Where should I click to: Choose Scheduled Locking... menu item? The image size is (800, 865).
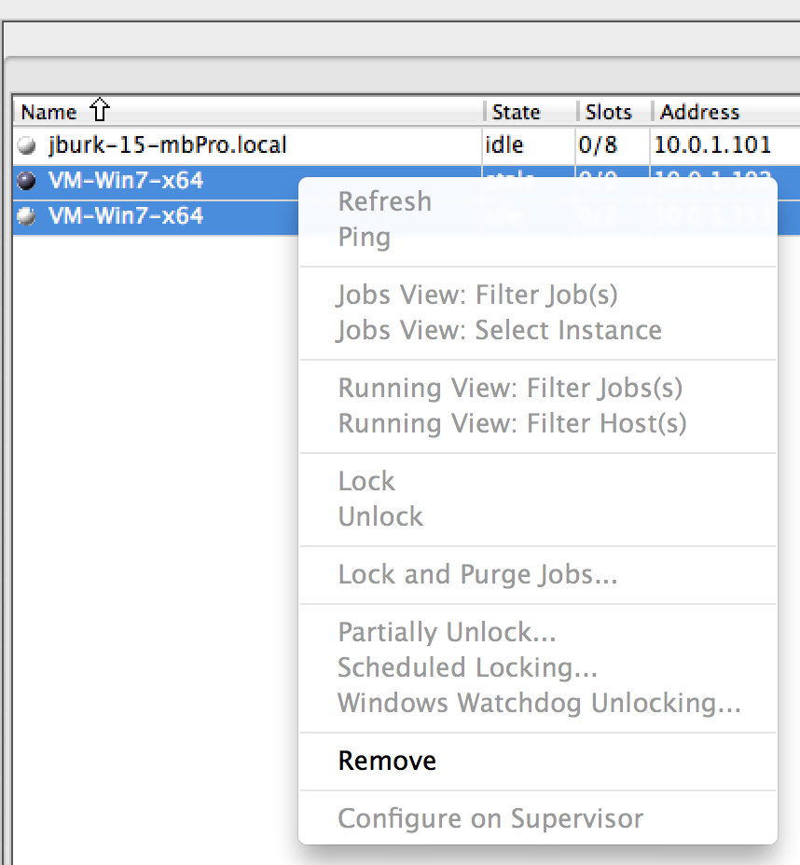[x=467, y=667]
